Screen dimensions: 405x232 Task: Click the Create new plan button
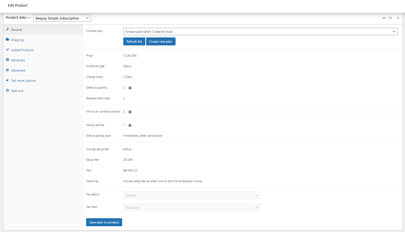[x=161, y=41]
